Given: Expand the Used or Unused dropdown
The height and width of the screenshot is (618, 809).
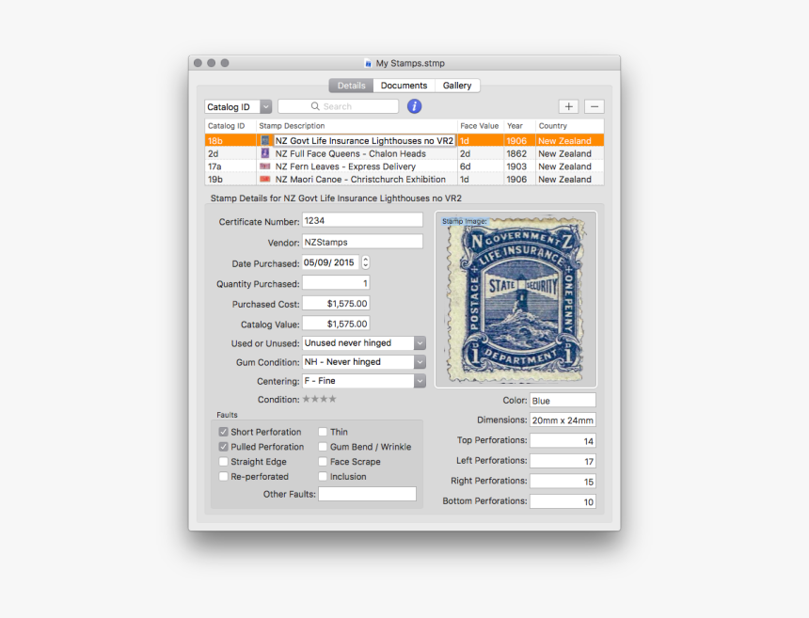Looking at the screenshot, I should (420, 343).
